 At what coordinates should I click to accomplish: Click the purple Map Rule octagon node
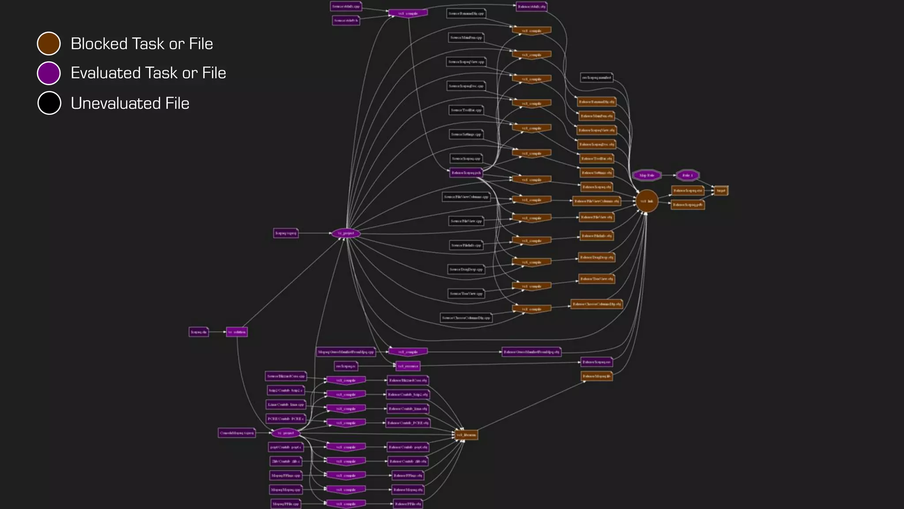click(x=647, y=175)
